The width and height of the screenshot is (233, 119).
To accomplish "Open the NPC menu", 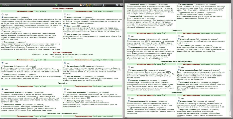I will pos(29,5).
